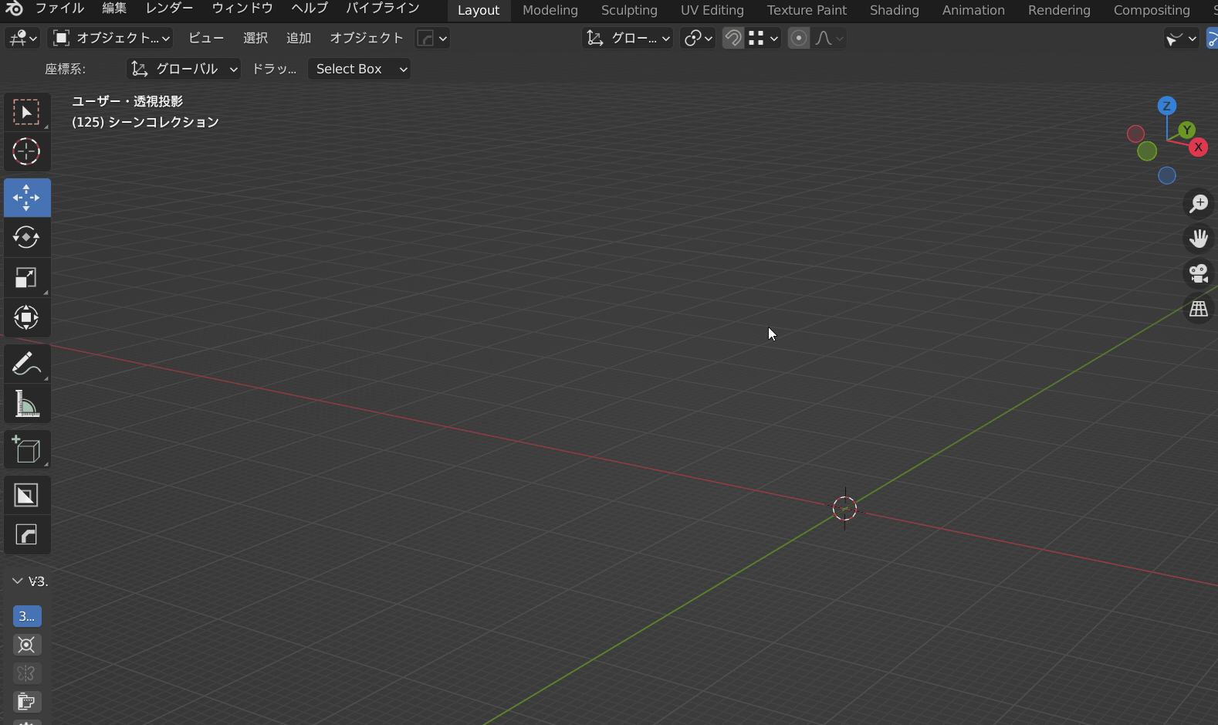Image resolution: width=1218 pixels, height=725 pixels.
Task: Open the オブジェクト menu
Action: point(367,38)
